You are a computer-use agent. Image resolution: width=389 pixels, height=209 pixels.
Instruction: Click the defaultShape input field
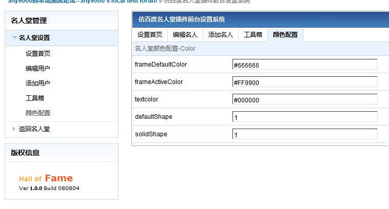[x=305, y=116]
